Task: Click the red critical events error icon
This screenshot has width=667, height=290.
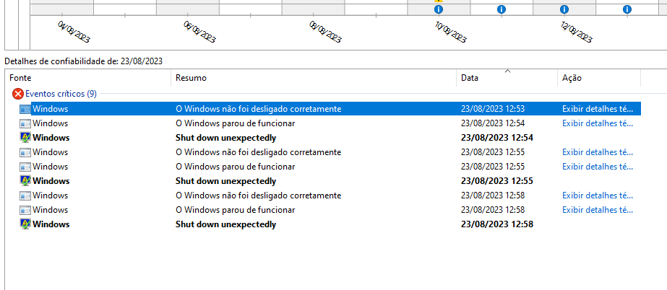Action: click(17, 94)
